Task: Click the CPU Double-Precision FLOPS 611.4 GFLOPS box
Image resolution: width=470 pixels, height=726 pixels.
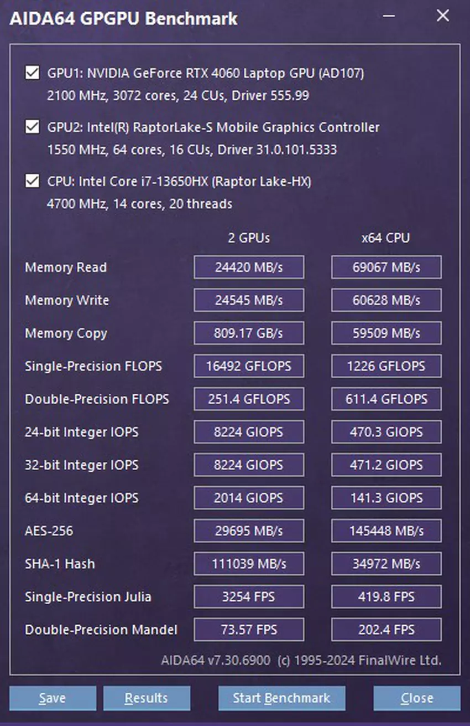Action: [387, 399]
